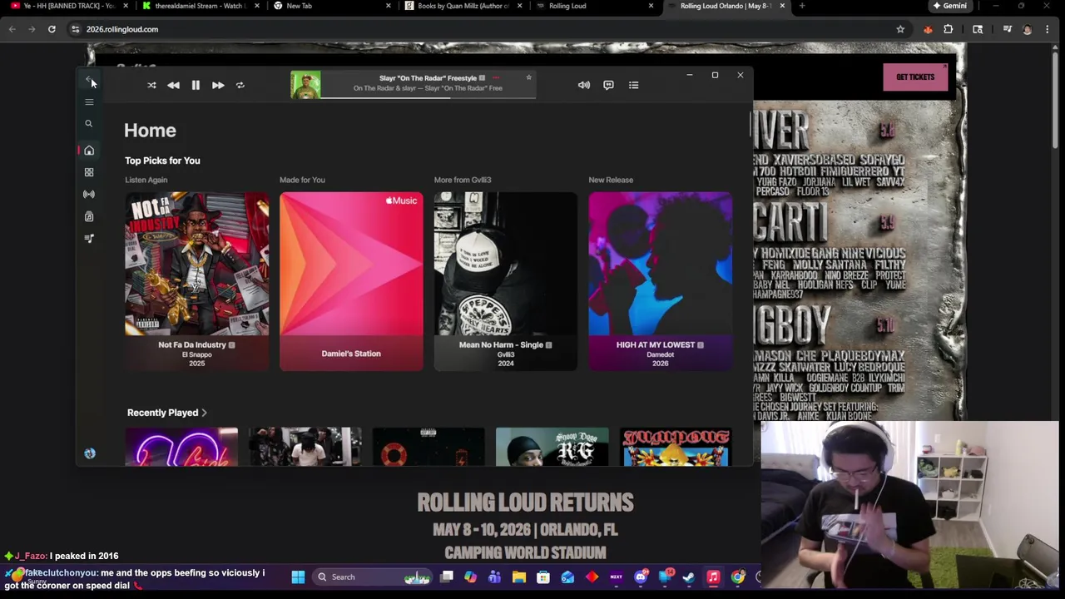Pause the currently playing song
Viewport: 1065px width, 599px height.
pos(196,85)
